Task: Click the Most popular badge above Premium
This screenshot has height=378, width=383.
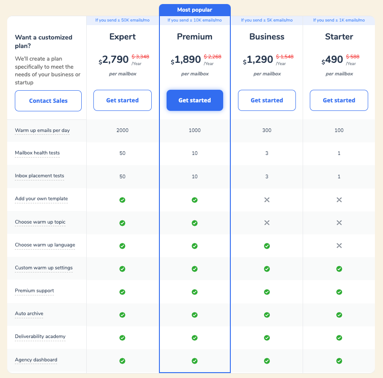Action: click(x=194, y=10)
